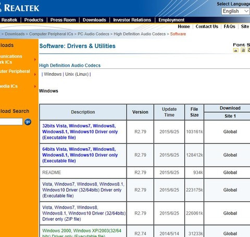
Task: Open the Products menu
Action: pos(34,20)
